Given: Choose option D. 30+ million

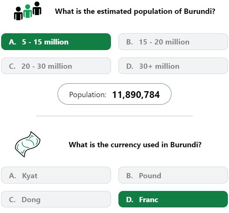Looking at the screenshot, I should pyautogui.click(x=173, y=66).
